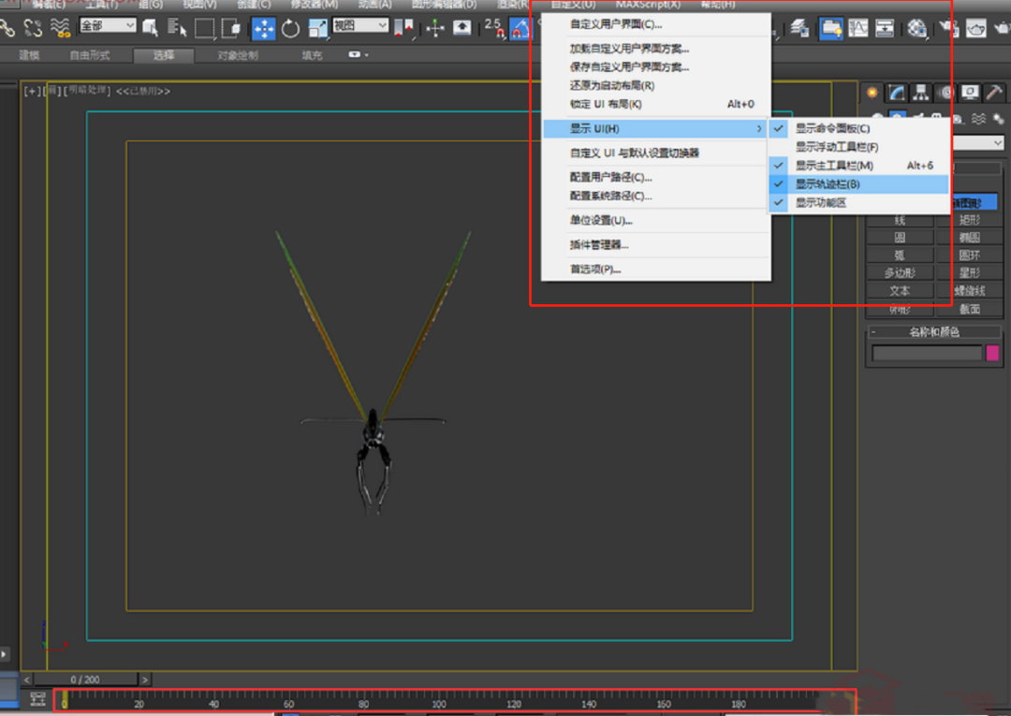Toggle the Graphite ribbon toolbar button
Viewport: 1011px width, 716px height.
831,28
